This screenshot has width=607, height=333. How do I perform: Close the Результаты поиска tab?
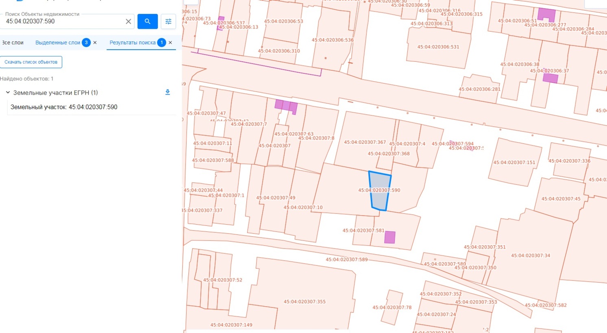pos(170,43)
